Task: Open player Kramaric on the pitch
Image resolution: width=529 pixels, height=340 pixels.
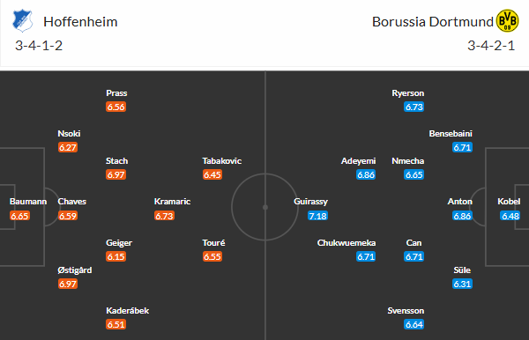Action: 172,202
